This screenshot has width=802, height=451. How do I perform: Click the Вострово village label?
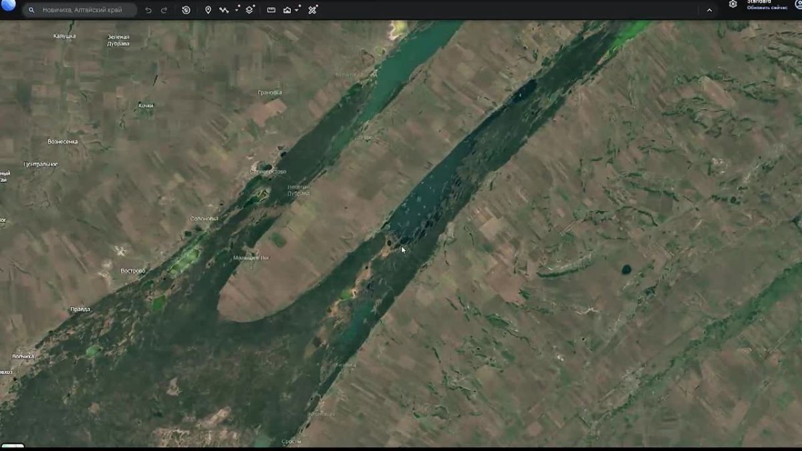133,271
